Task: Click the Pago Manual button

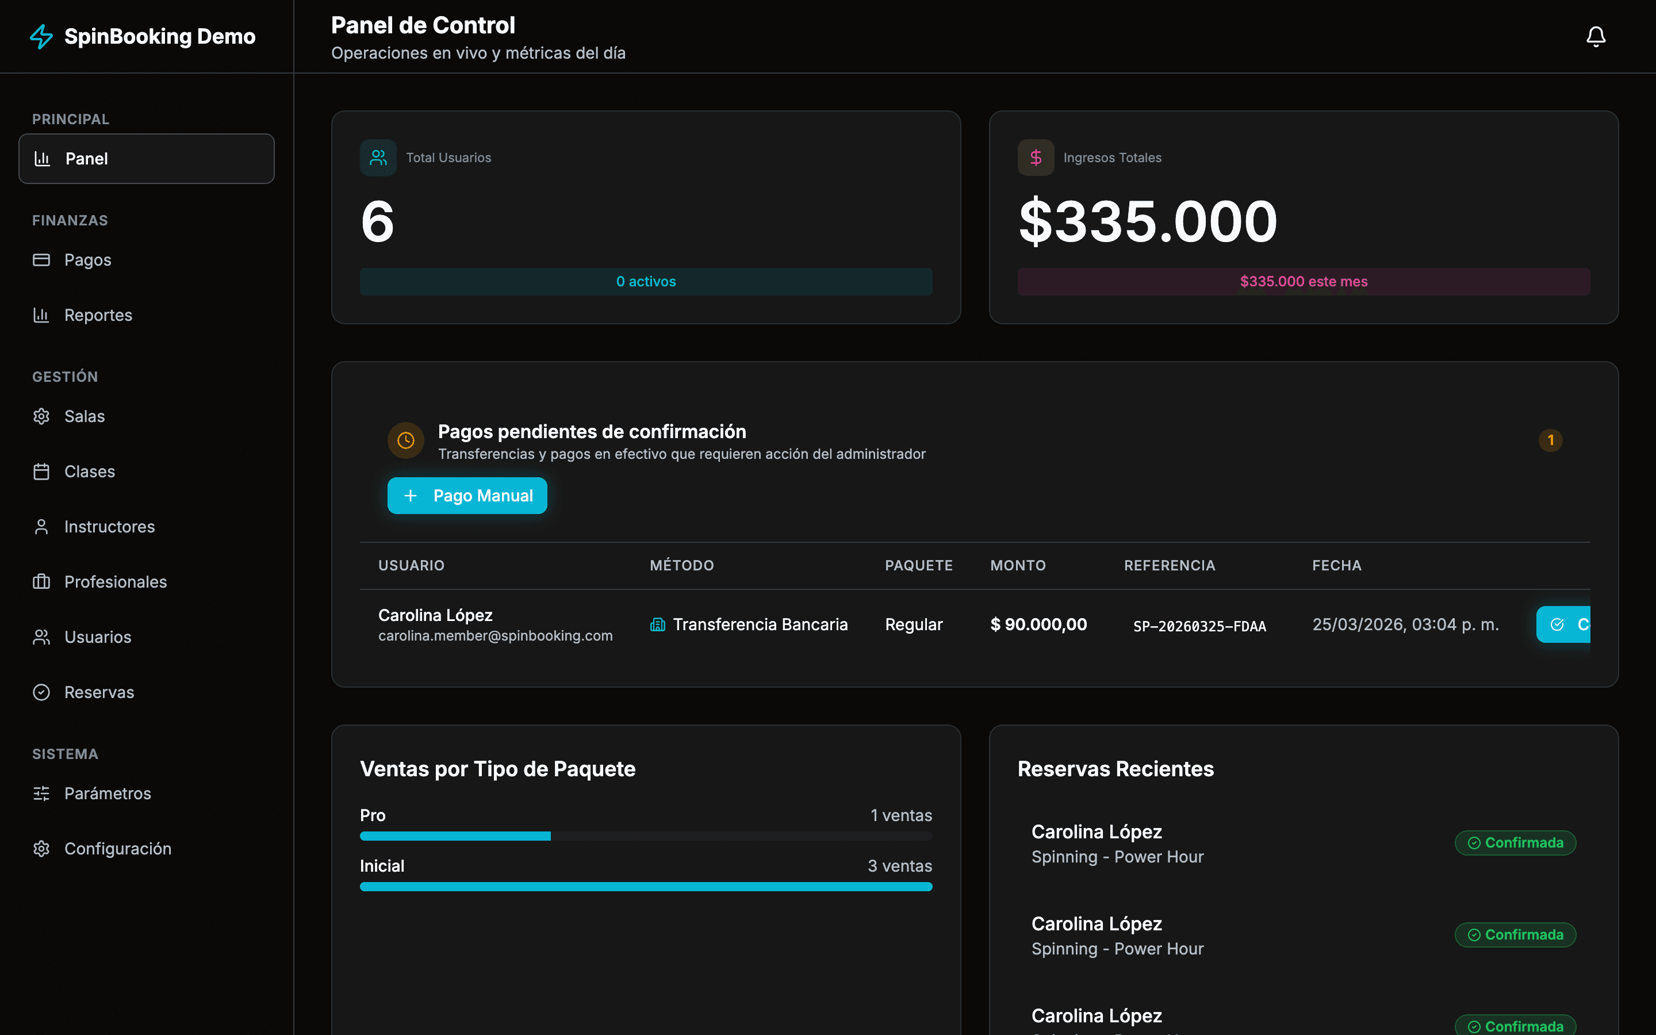Action: 467,495
